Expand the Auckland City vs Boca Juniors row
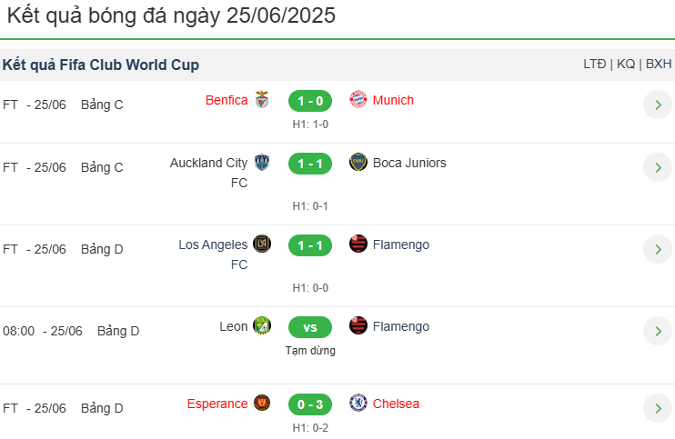 tap(658, 167)
